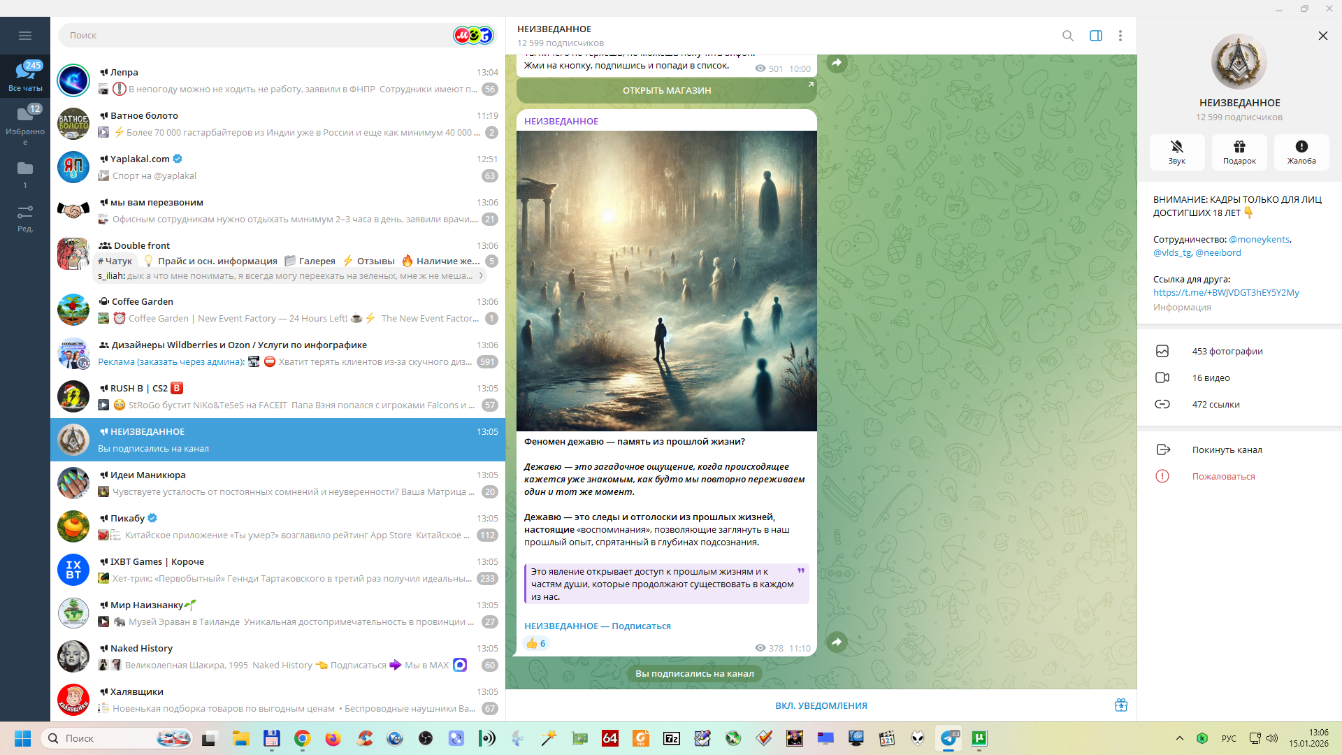This screenshot has width=1342, height=755.
Task: Click the gift icon in the bottom bar
Action: point(1120,705)
